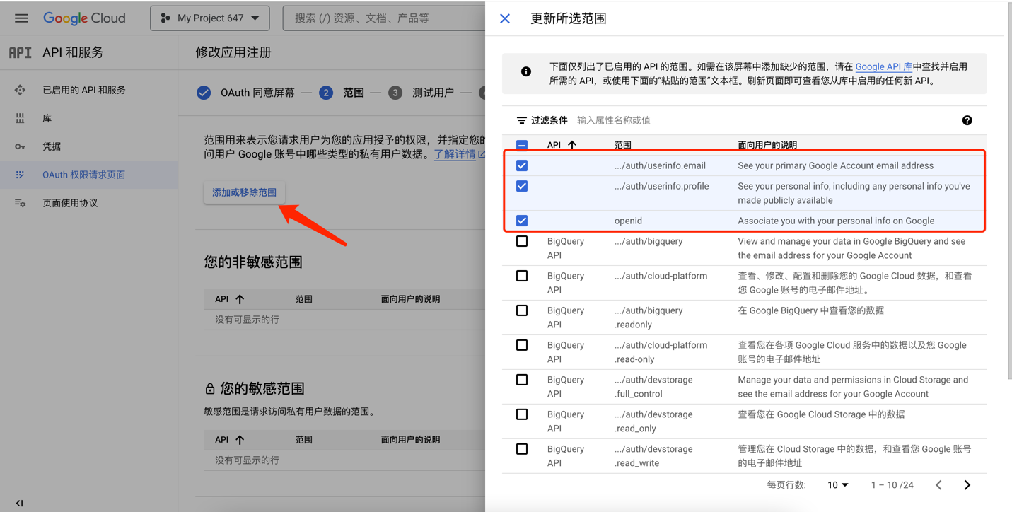Uncheck the .../auth/userinfo.email scope
This screenshot has height=512, width=1012.
coord(522,165)
